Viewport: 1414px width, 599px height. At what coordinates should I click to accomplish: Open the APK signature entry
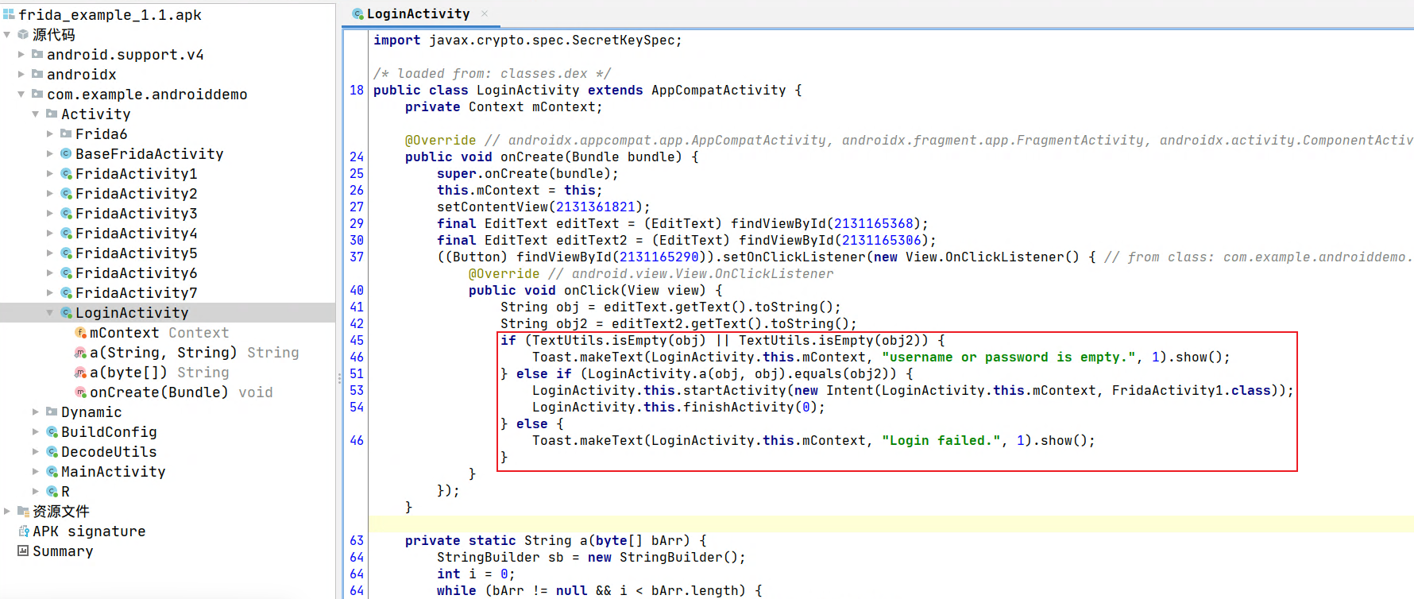tap(89, 531)
